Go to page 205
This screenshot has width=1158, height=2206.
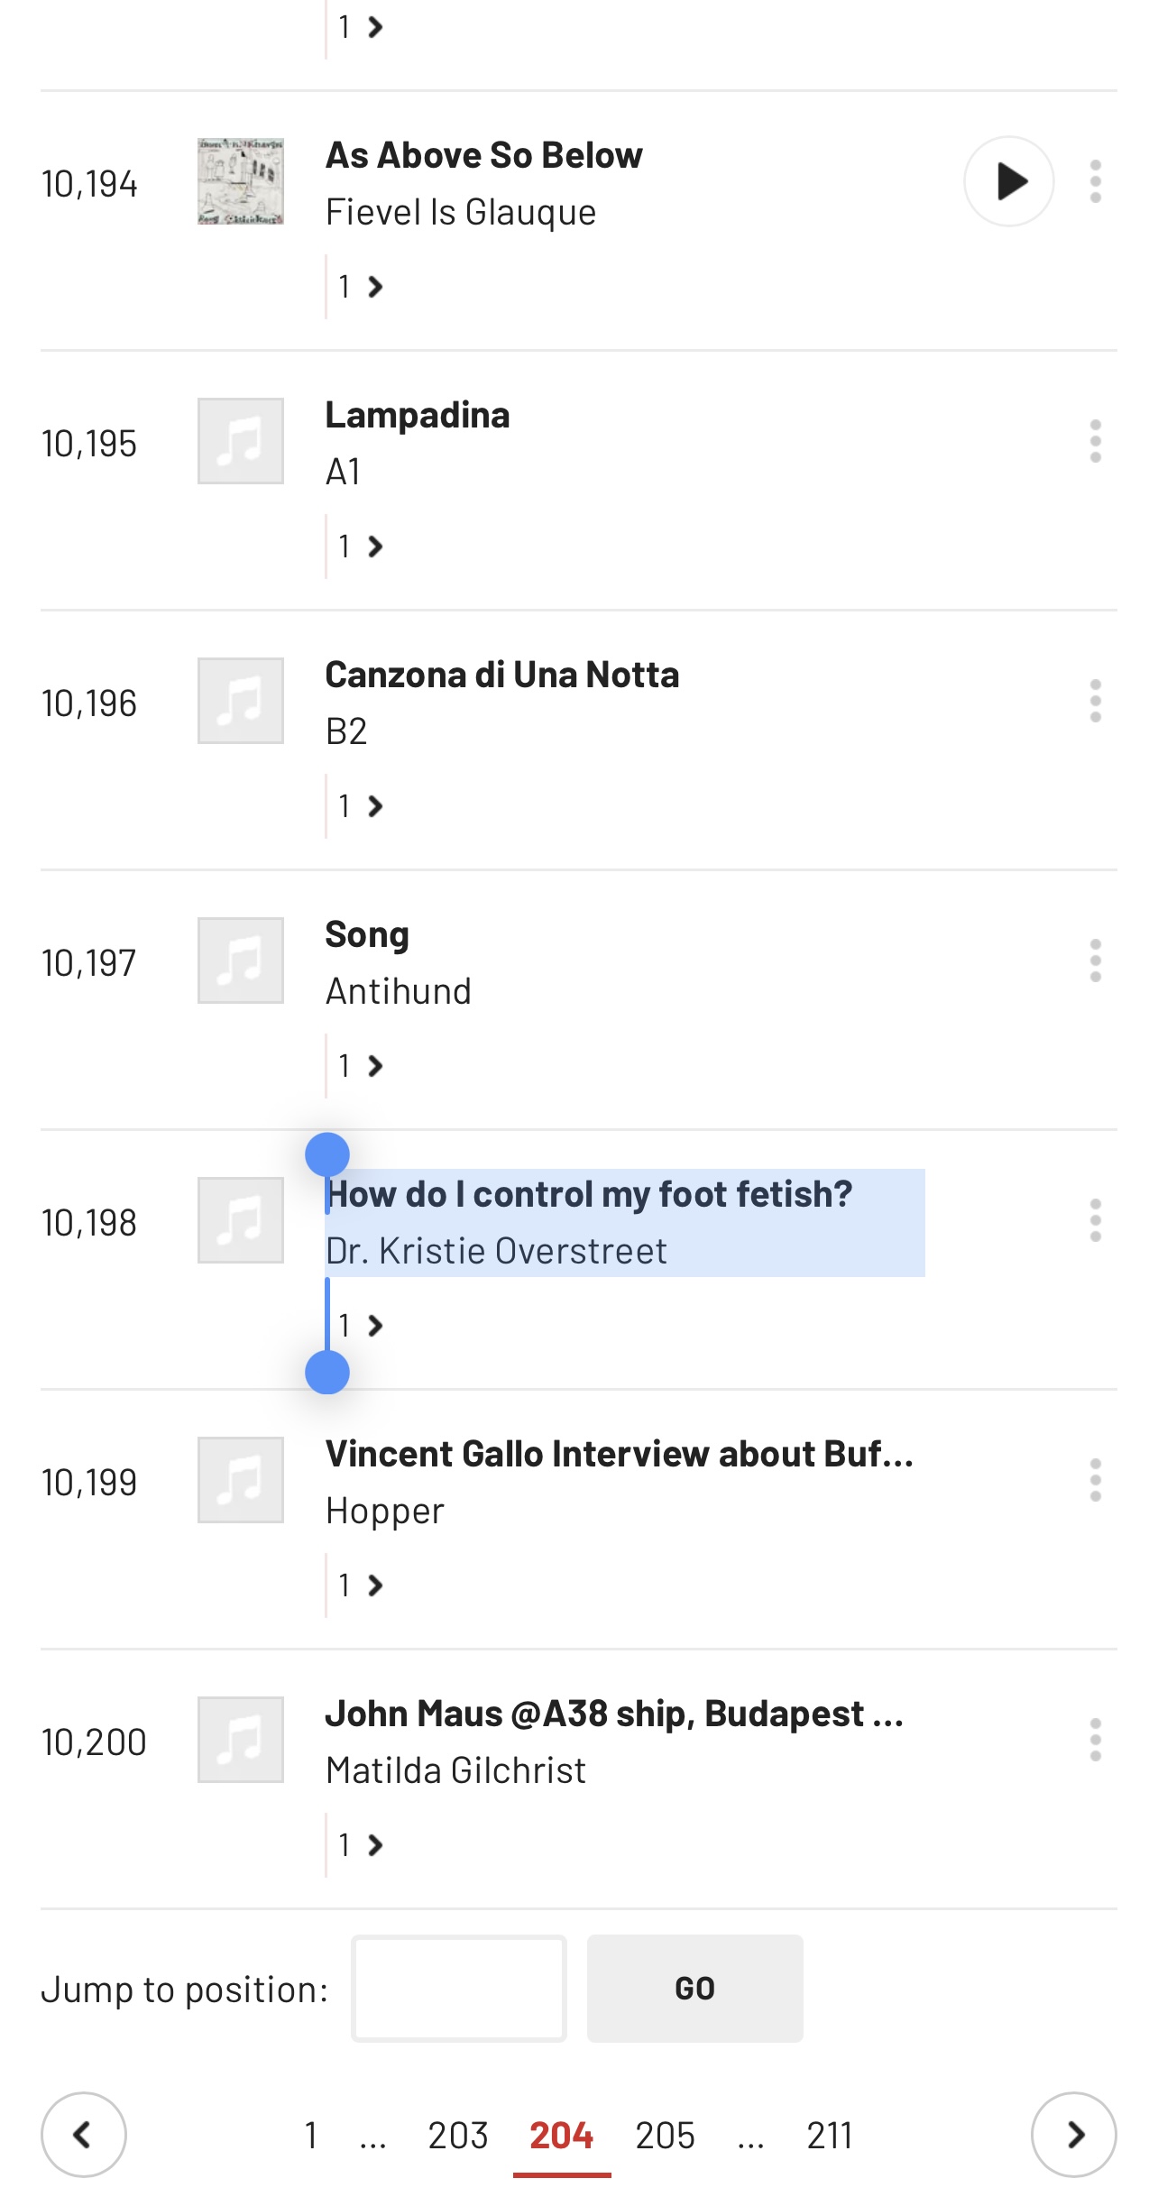pos(665,2136)
